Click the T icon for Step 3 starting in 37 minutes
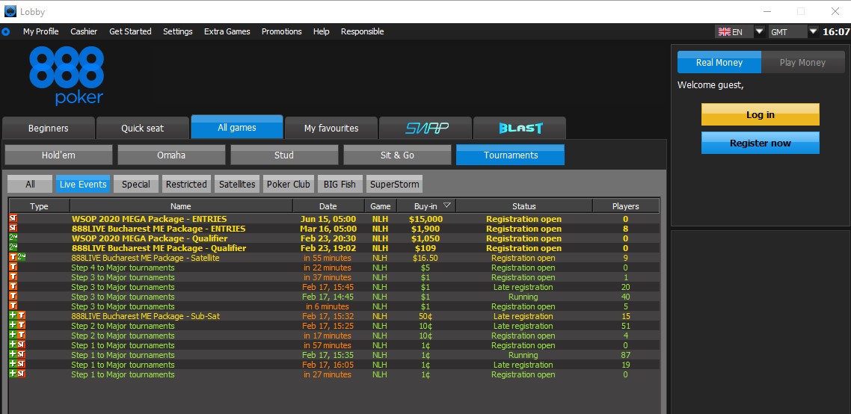The height and width of the screenshot is (414, 851). [x=13, y=277]
